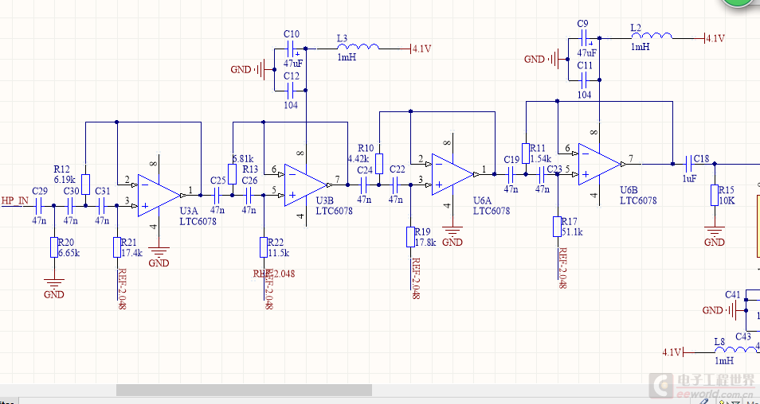Select capacitor C12 symbol
This screenshot has width=760, height=404.
(x=290, y=90)
